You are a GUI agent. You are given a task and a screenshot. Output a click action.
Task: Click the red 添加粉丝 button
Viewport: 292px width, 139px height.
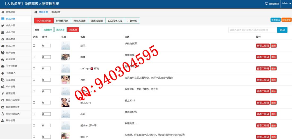tap(73, 30)
